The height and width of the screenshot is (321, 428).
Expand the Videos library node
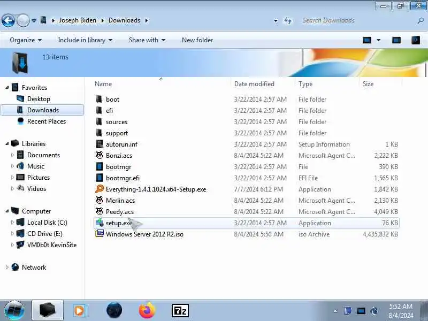click(x=12, y=189)
